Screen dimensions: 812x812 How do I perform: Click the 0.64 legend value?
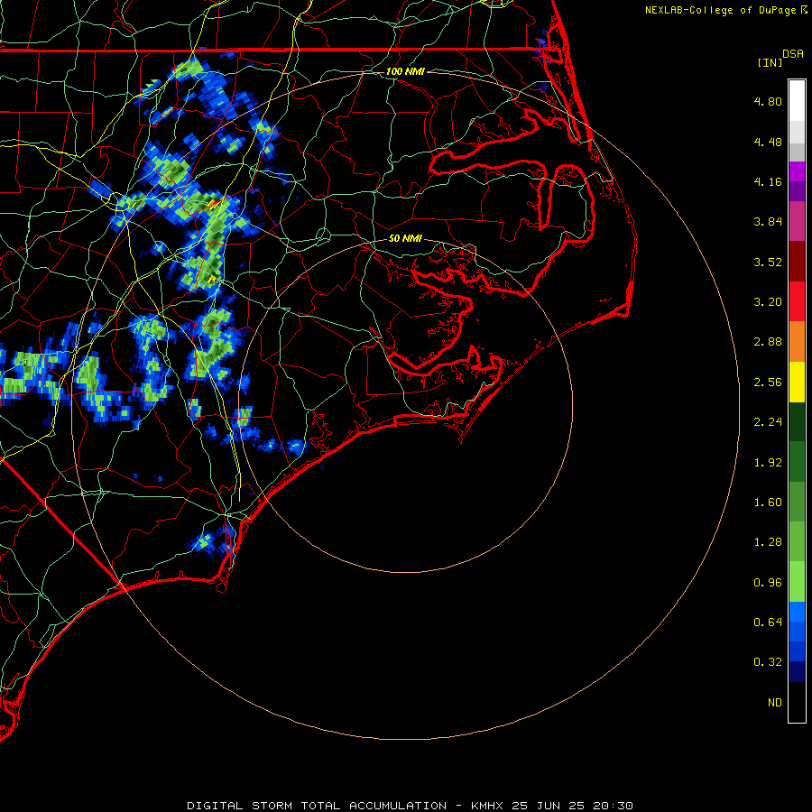768,623
